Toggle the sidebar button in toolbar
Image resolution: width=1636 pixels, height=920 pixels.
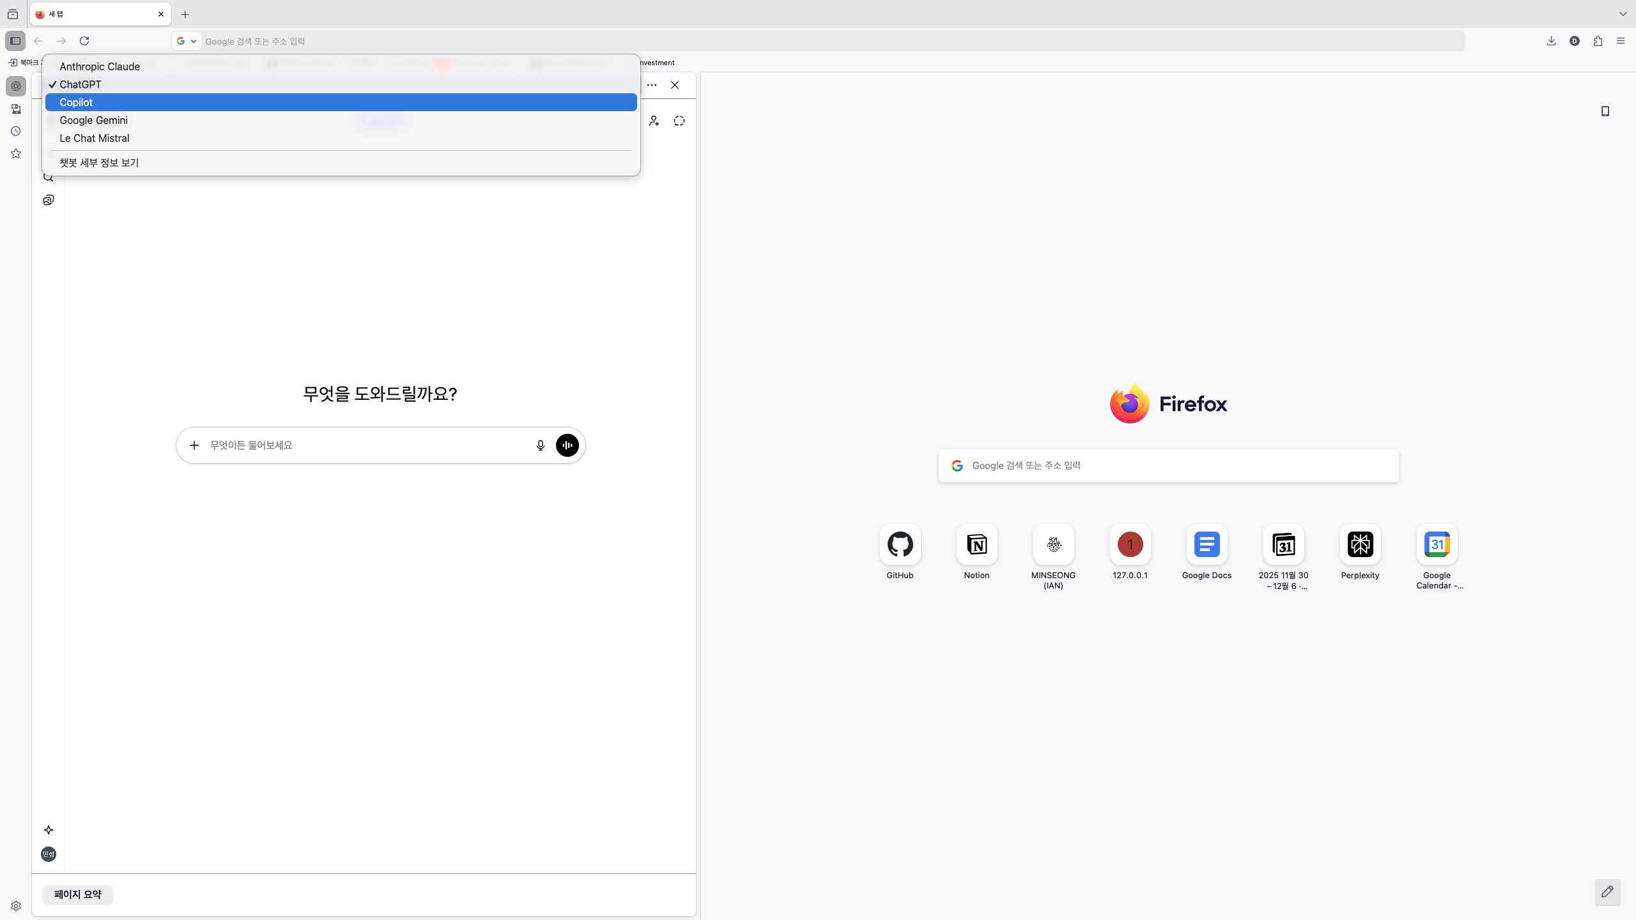tap(15, 41)
